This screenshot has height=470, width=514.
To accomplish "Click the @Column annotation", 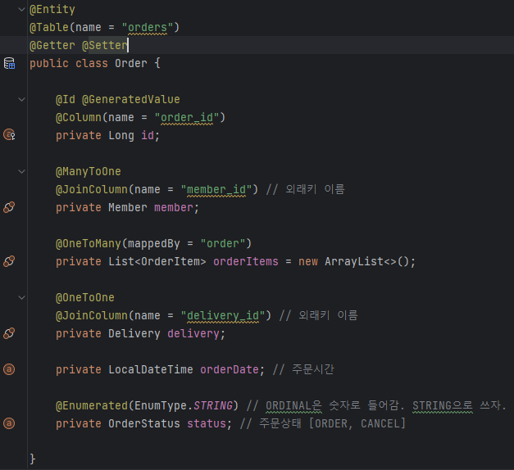I will [79, 117].
